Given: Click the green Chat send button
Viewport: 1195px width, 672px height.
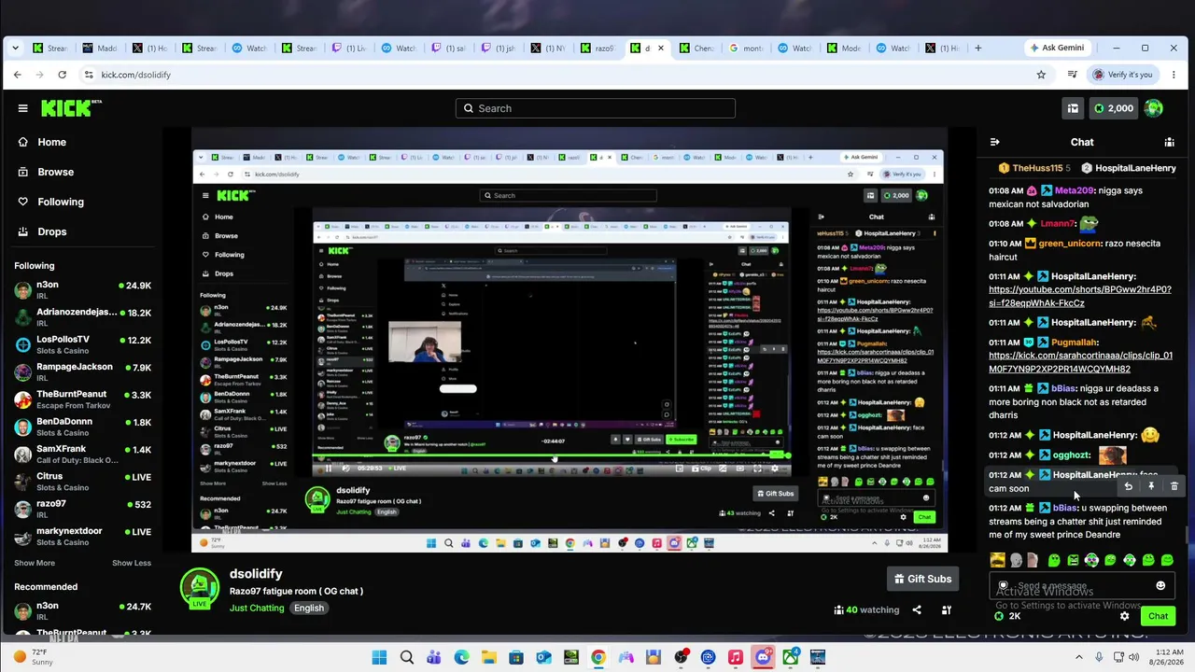Looking at the screenshot, I should (x=1158, y=616).
